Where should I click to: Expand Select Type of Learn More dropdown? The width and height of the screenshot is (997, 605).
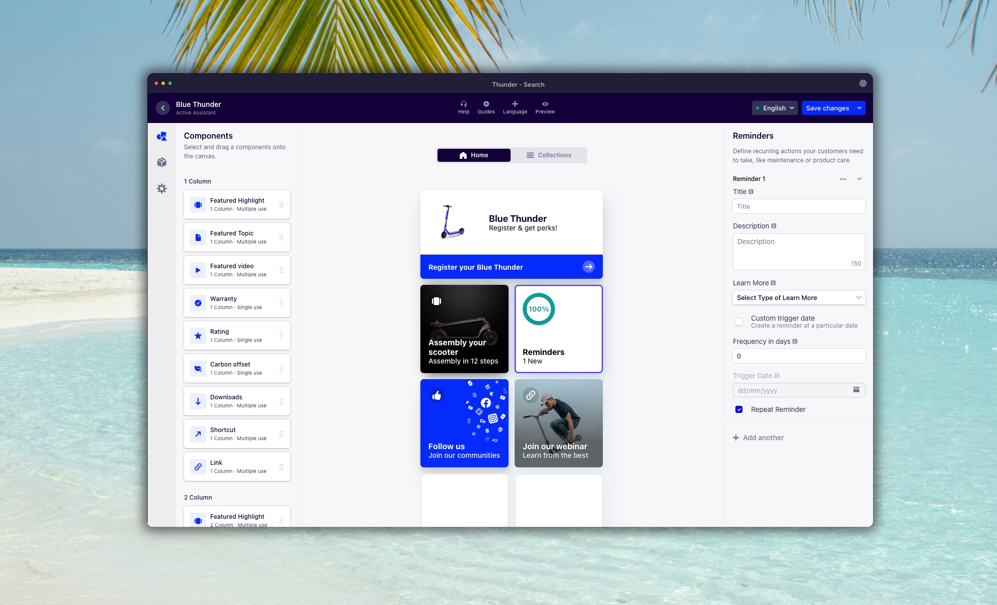click(798, 297)
